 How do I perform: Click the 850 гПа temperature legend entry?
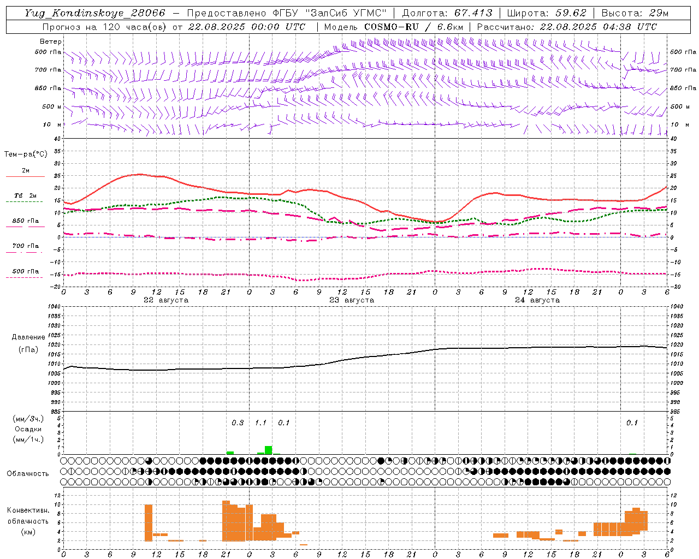pos(26,221)
